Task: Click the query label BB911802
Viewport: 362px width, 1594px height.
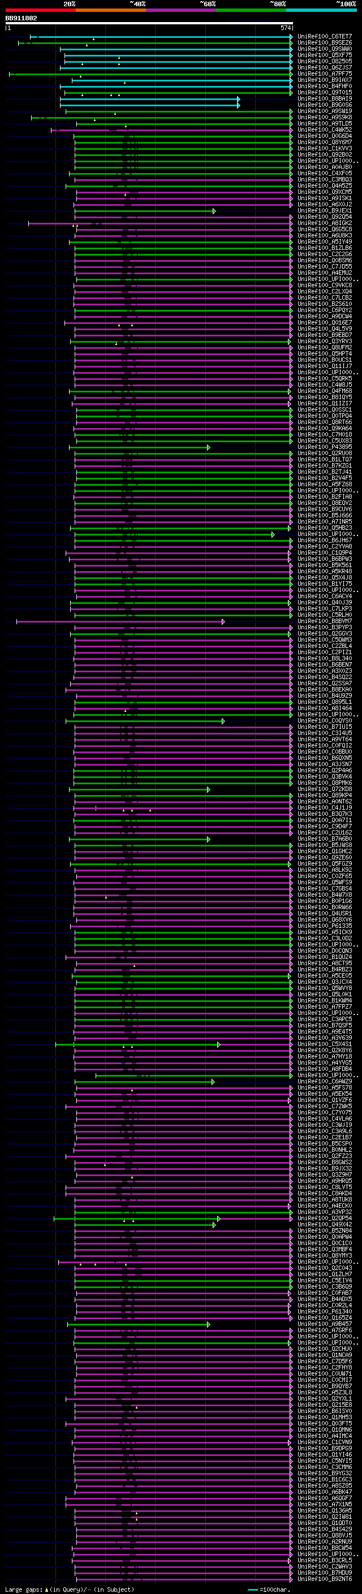Action: [21, 19]
